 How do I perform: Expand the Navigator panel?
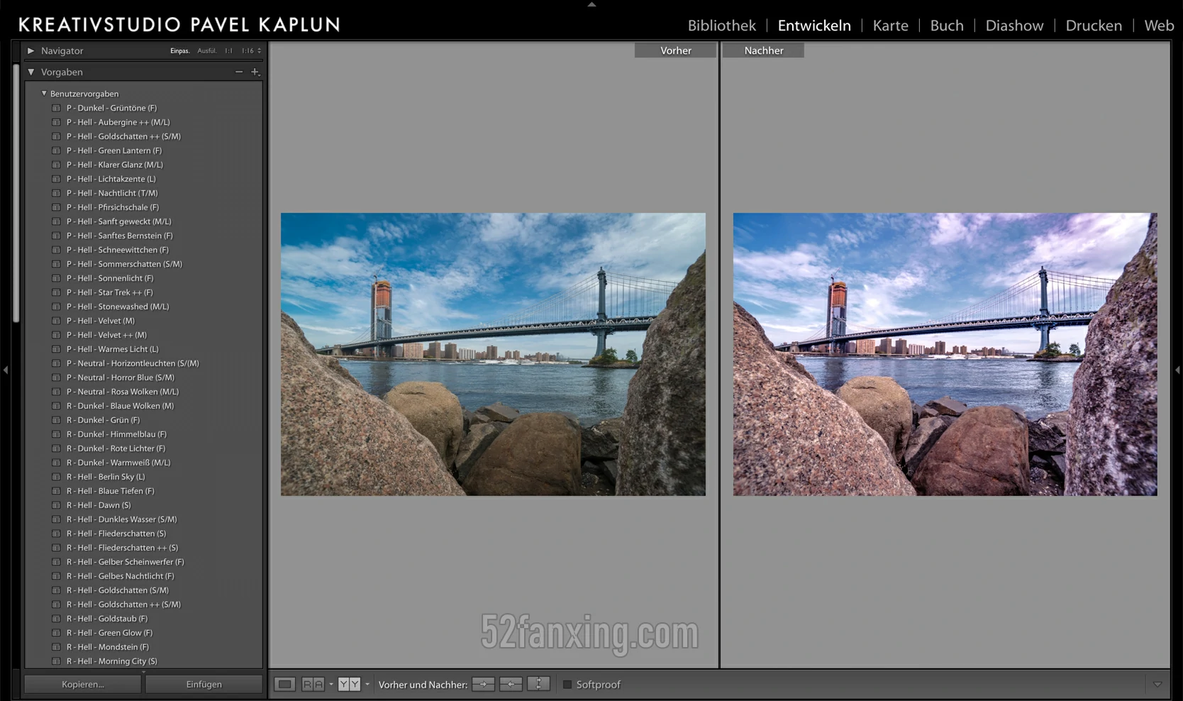[30, 50]
